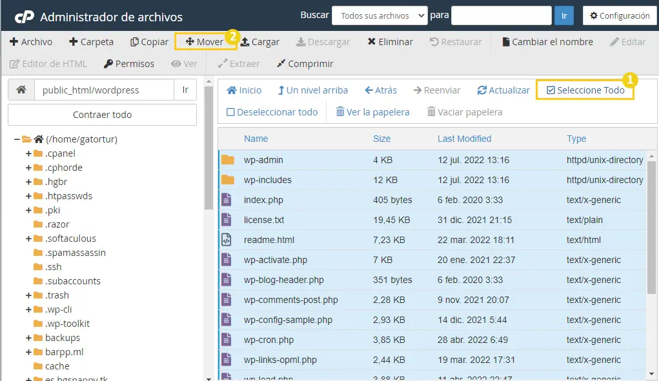
Task: Click Mover to move selected files
Action: 205,42
